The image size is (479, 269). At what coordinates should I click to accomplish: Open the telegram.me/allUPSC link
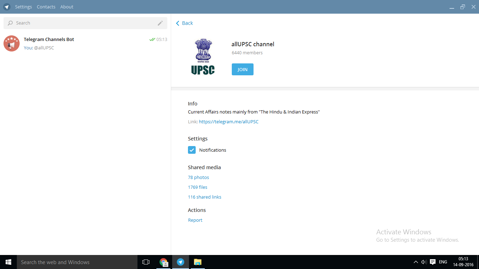(x=229, y=122)
